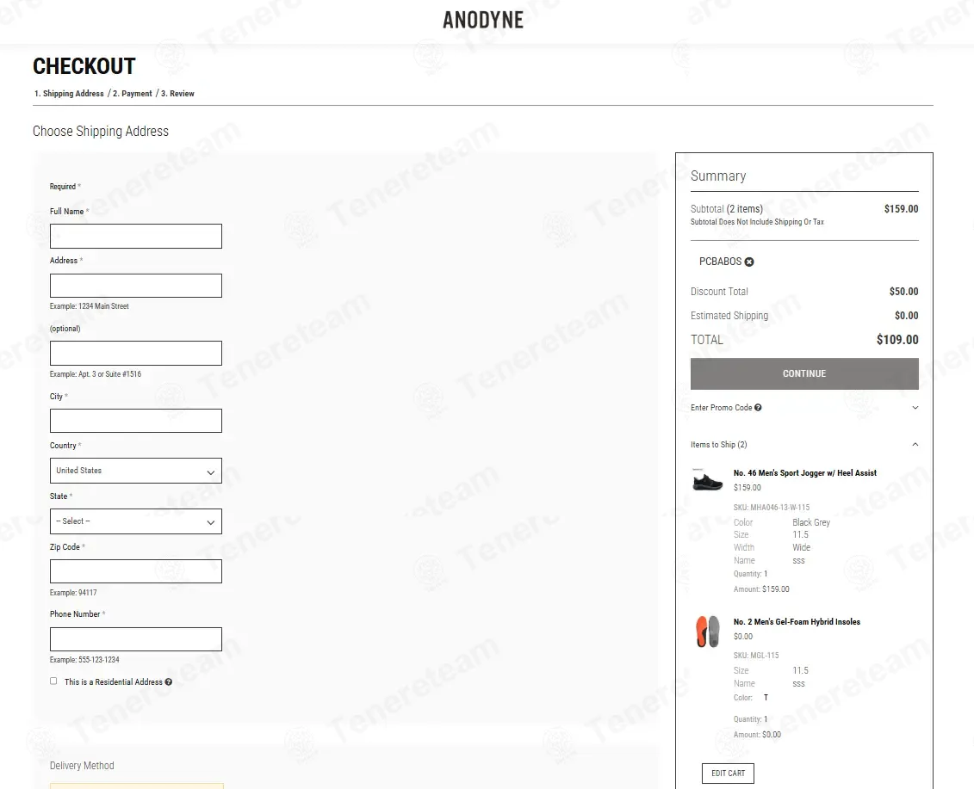Go to the Review step
The height and width of the screenshot is (789, 974).
[177, 94]
